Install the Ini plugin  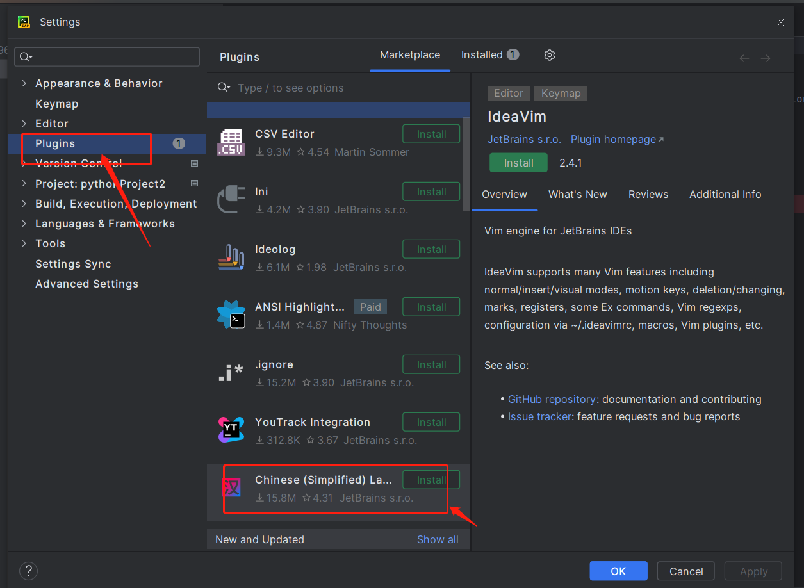[x=431, y=192]
